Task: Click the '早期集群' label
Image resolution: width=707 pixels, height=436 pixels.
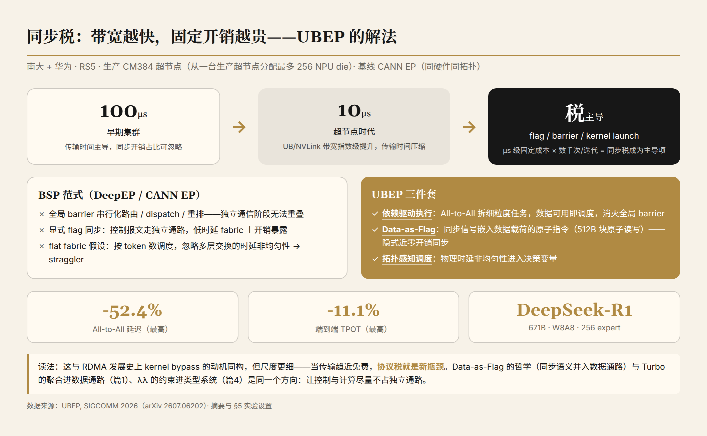Action: pos(123,132)
